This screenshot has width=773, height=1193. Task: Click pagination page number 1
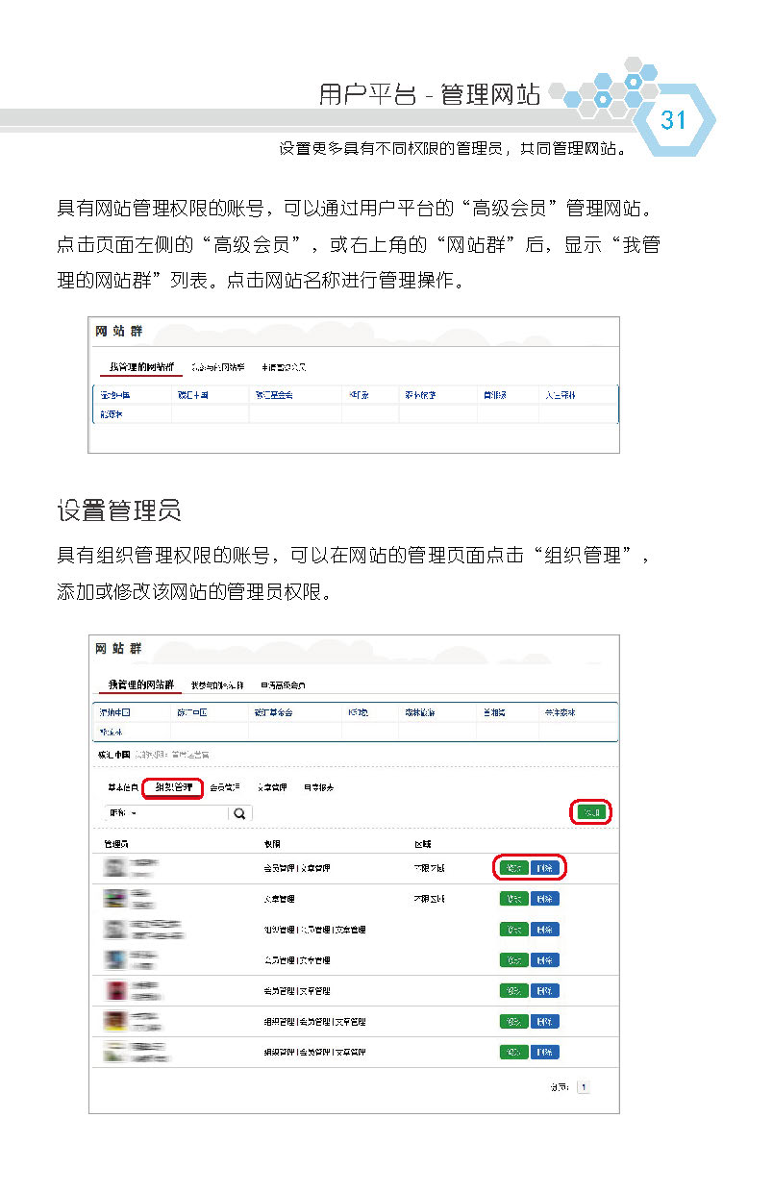pyautogui.click(x=583, y=1087)
